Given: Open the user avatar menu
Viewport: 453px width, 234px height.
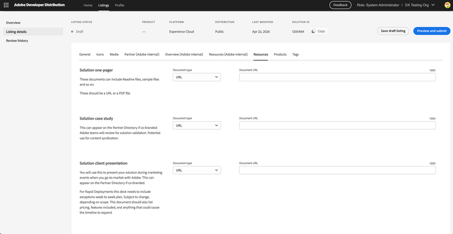Looking at the screenshot, I should tap(447, 5).
